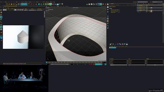Select the Rotate tool icon

coord(14,4)
